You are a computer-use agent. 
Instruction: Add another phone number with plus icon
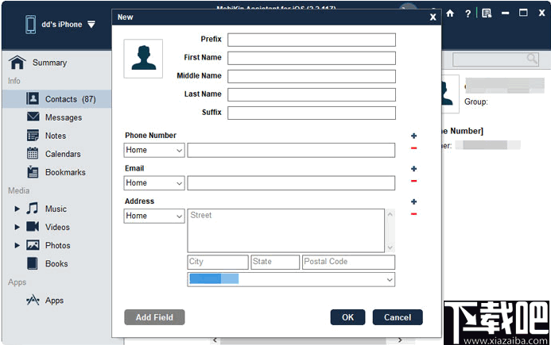coord(414,136)
